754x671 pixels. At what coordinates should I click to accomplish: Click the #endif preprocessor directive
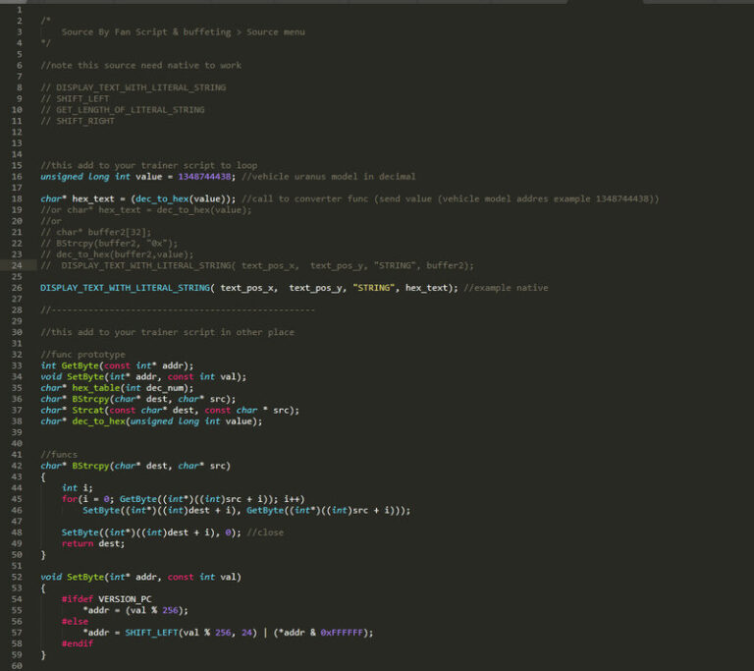78,643
